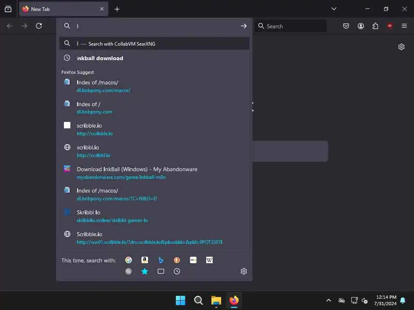The image size is (414, 310).
Task: Open File Explorer from taskbar
Action: click(216, 300)
